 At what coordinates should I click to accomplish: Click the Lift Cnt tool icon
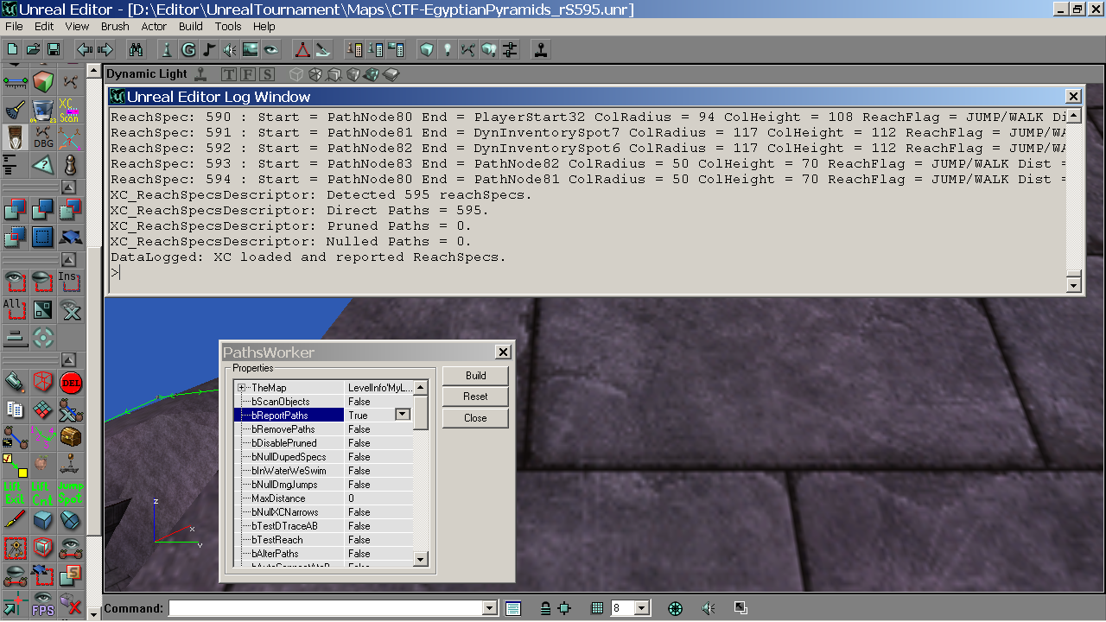42,492
